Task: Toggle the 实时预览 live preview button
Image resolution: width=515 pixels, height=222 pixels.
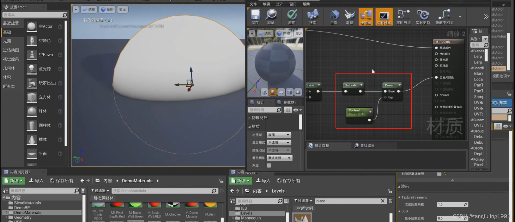Action: [384, 17]
